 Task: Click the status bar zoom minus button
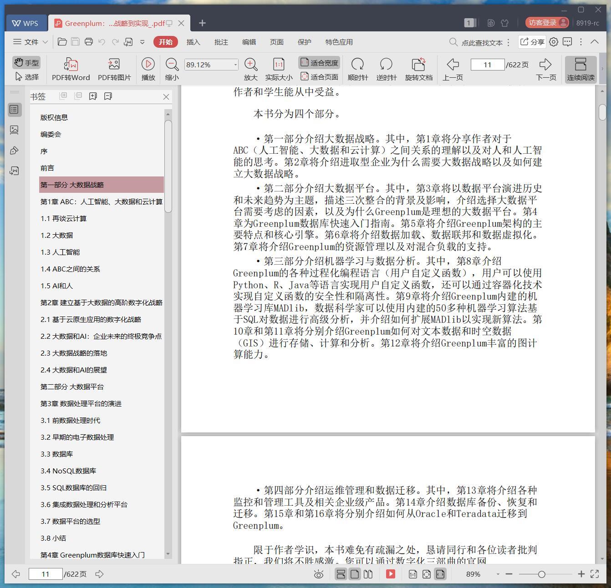[x=509, y=574]
